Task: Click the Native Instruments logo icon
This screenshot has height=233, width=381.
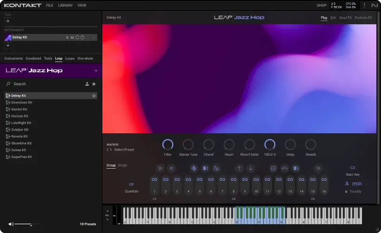Action: pos(374,5)
